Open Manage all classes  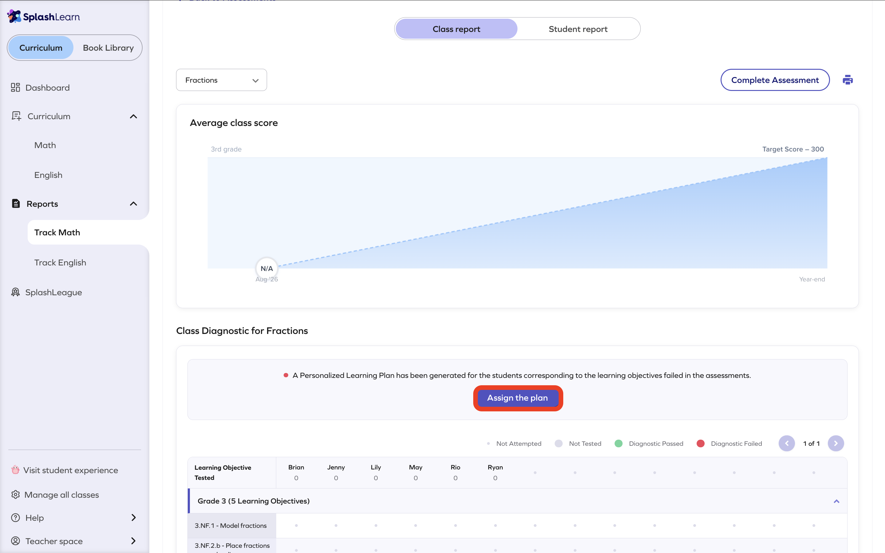pyautogui.click(x=61, y=495)
